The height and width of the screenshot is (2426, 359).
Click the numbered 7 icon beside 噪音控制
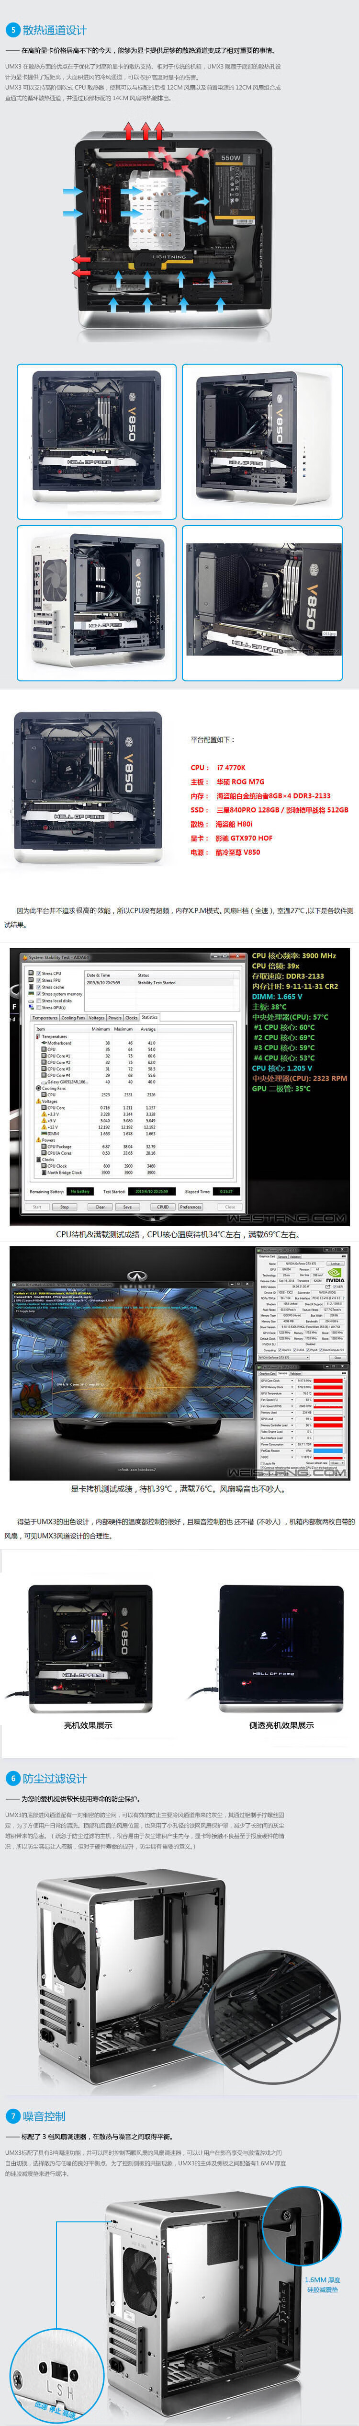coord(13,2115)
